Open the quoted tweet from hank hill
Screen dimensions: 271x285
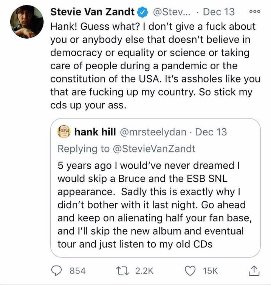click(155, 204)
